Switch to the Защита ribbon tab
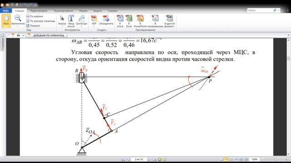291x163 pixels. pos(97,11)
